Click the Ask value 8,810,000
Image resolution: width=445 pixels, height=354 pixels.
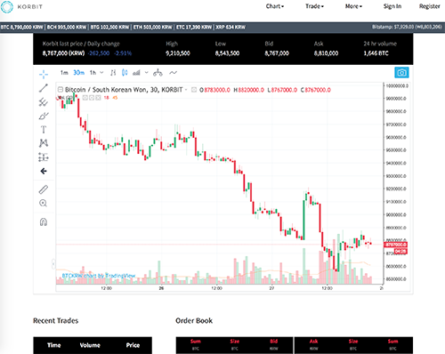click(326, 53)
